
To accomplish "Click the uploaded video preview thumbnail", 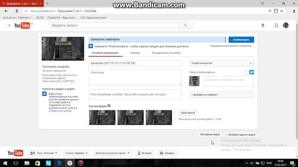I will point(63,49).
